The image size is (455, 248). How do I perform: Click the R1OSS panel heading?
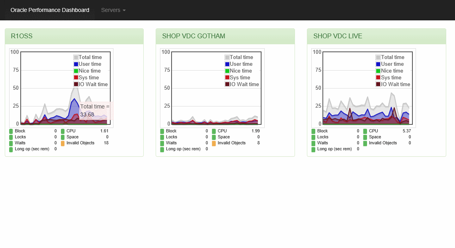(74, 36)
